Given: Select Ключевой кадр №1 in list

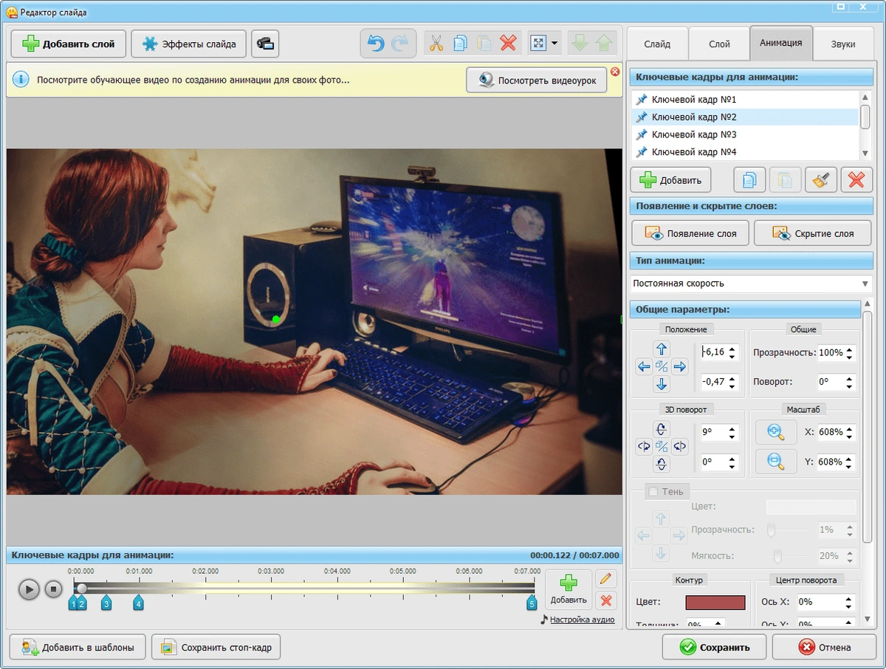Looking at the screenshot, I should [x=745, y=99].
